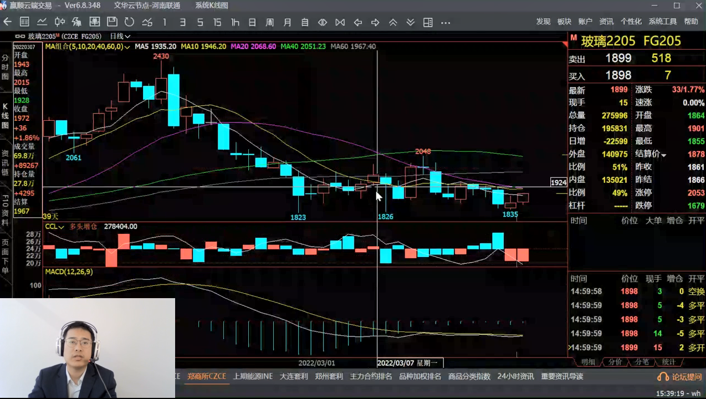Select the 15-minute period
706x399 pixels.
point(217,22)
